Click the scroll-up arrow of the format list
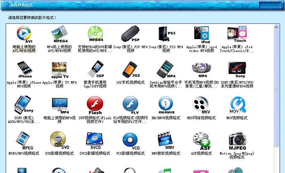Viewport: 285px width, 173px height. click(x=276, y=27)
